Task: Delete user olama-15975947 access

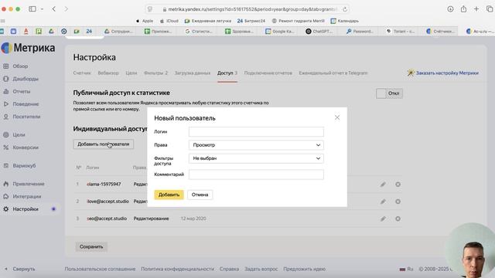Action: (398, 185)
